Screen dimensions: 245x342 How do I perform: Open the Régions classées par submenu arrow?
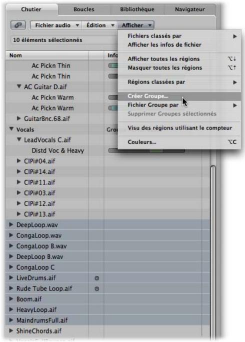[234, 82]
